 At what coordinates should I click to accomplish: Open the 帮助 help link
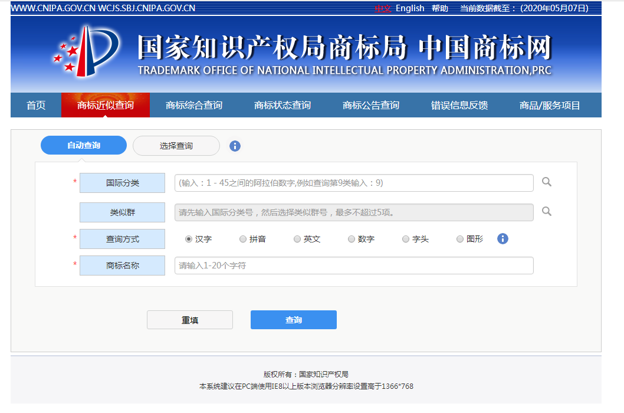click(440, 8)
